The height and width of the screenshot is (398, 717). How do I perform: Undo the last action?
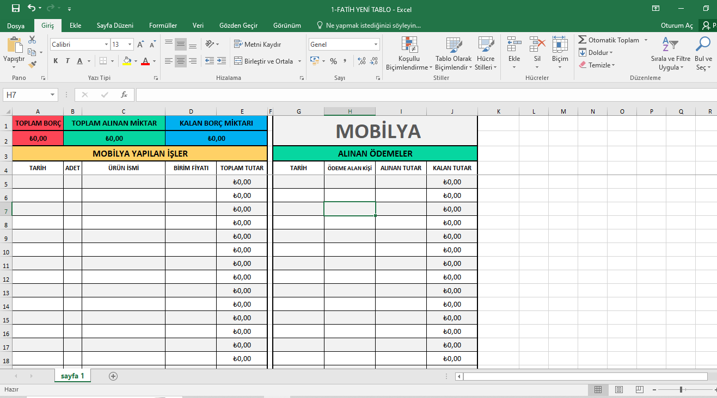click(32, 8)
